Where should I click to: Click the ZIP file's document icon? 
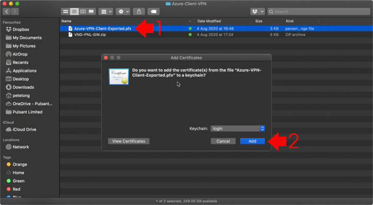[x=70, y=34]
